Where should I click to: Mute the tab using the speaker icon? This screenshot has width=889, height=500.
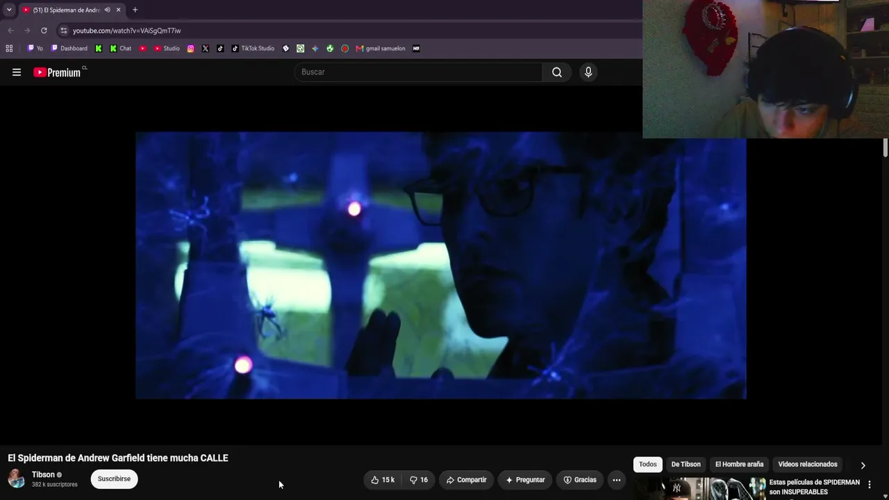coord(107,10)
